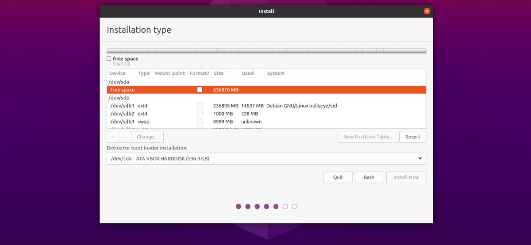The height and width of the screenshot is (245, 531).
Task: Toggle format checkbox for /dev/sdb1
Action: 200,106
